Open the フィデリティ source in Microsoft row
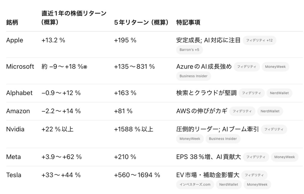This screenshot has width=304, height=194. click(x=247, y=67)
